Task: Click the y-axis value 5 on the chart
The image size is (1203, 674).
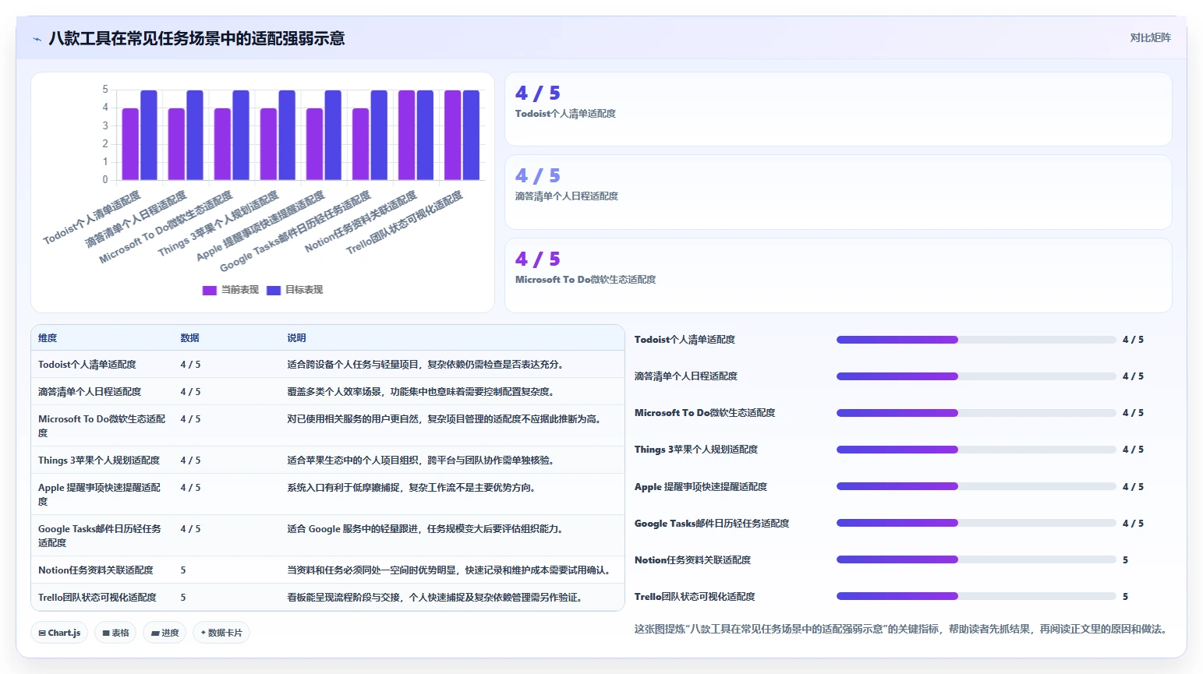Action: [x=105, y=90]
